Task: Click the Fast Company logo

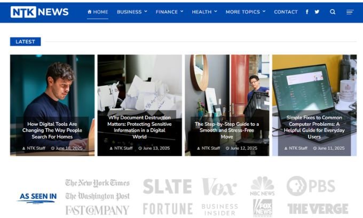Action: [97, 210]
